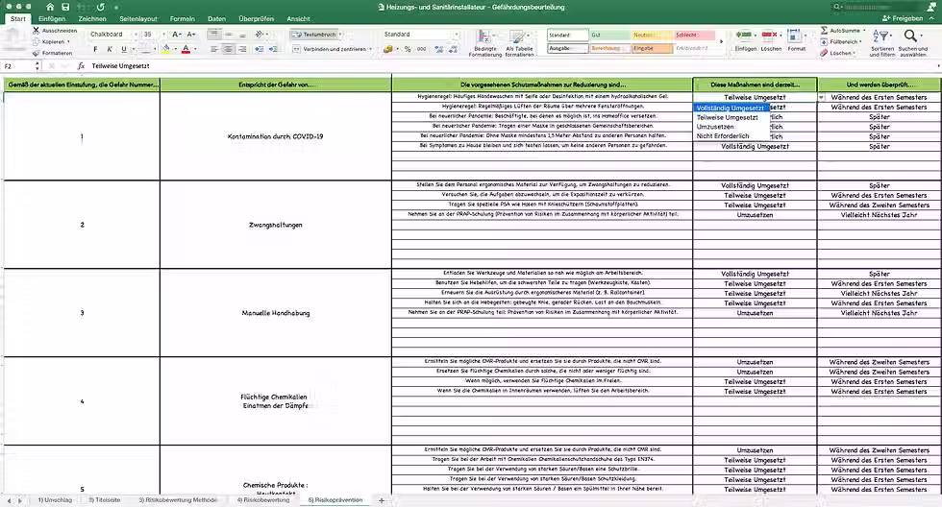Viewport: 942px width, 507px height.
Task: Click the search field in title bar
Action: click(879, 7)
